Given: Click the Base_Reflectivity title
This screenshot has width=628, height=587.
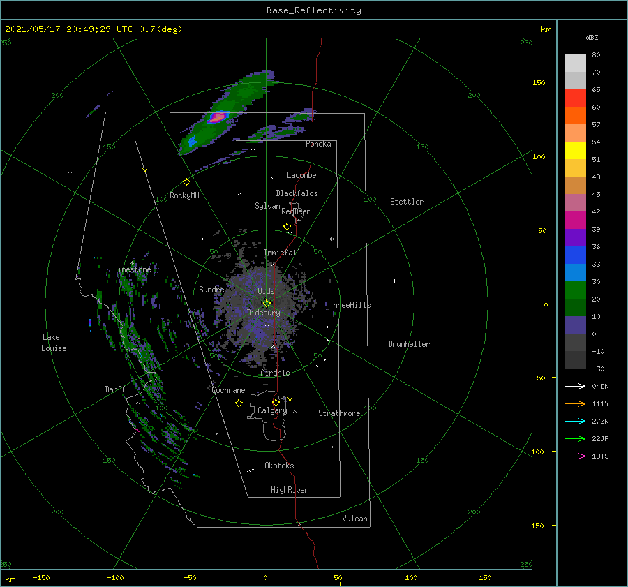Looking at the screenshot, I should (314, 10).
